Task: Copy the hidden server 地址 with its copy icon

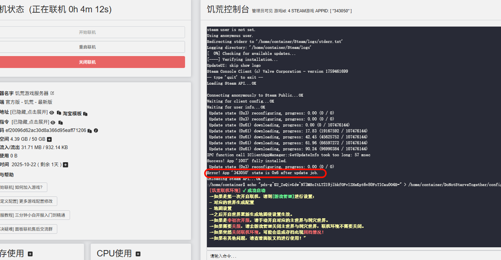Action: click(59, 113)
